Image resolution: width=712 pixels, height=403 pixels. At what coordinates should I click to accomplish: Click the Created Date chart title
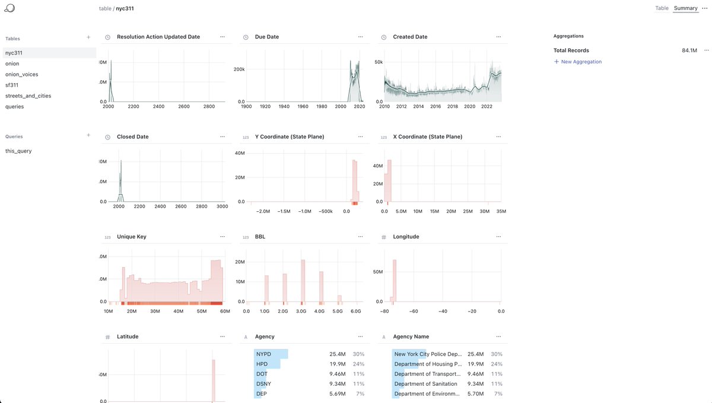pyautogui.click(x=410, y=37)
